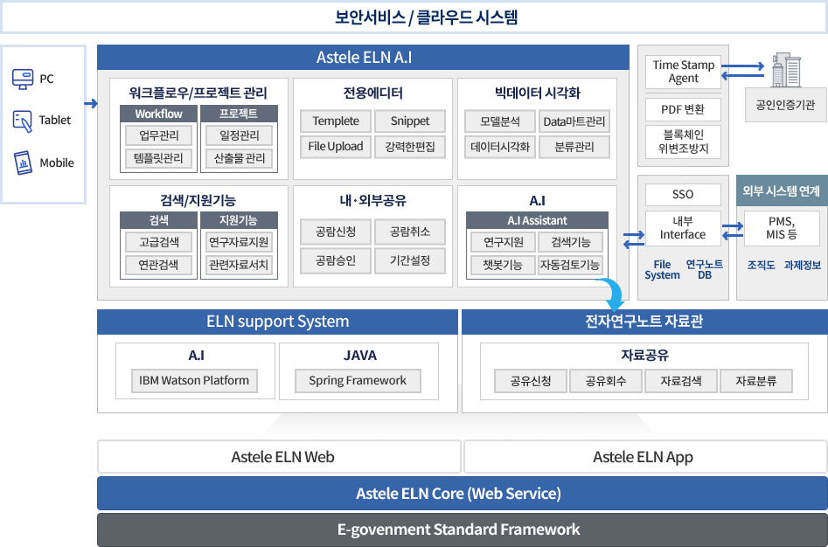Click the SSO box

(684, 195)
